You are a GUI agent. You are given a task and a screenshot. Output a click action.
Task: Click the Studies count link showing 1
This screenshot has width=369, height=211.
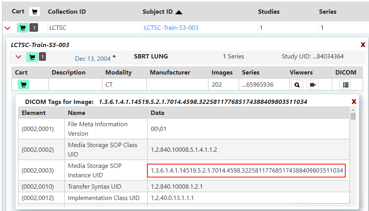coord(261,28)
